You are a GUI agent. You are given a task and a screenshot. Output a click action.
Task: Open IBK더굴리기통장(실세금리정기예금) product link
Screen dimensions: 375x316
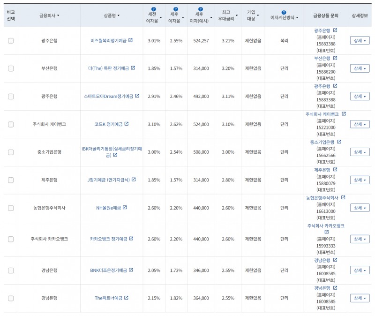point(112,152)
